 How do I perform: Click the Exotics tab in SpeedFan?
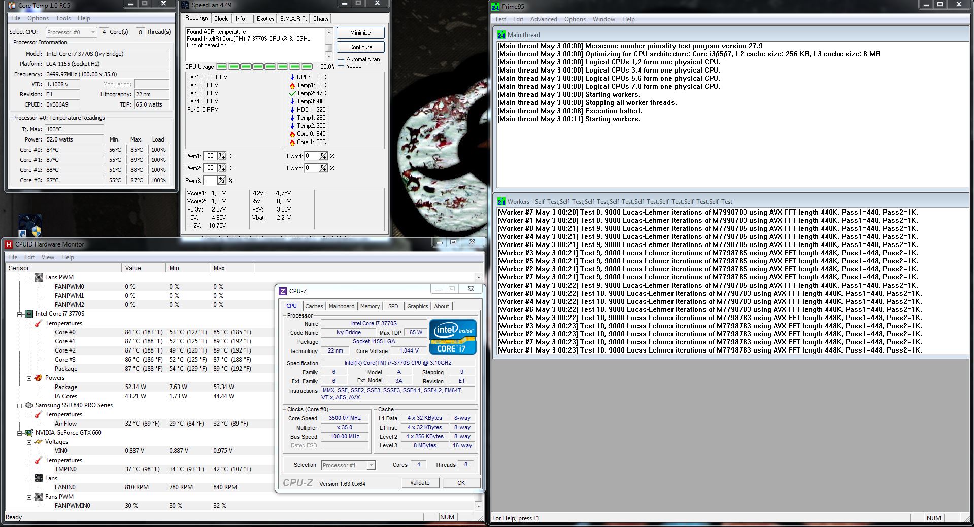click(x=265, y=19)
